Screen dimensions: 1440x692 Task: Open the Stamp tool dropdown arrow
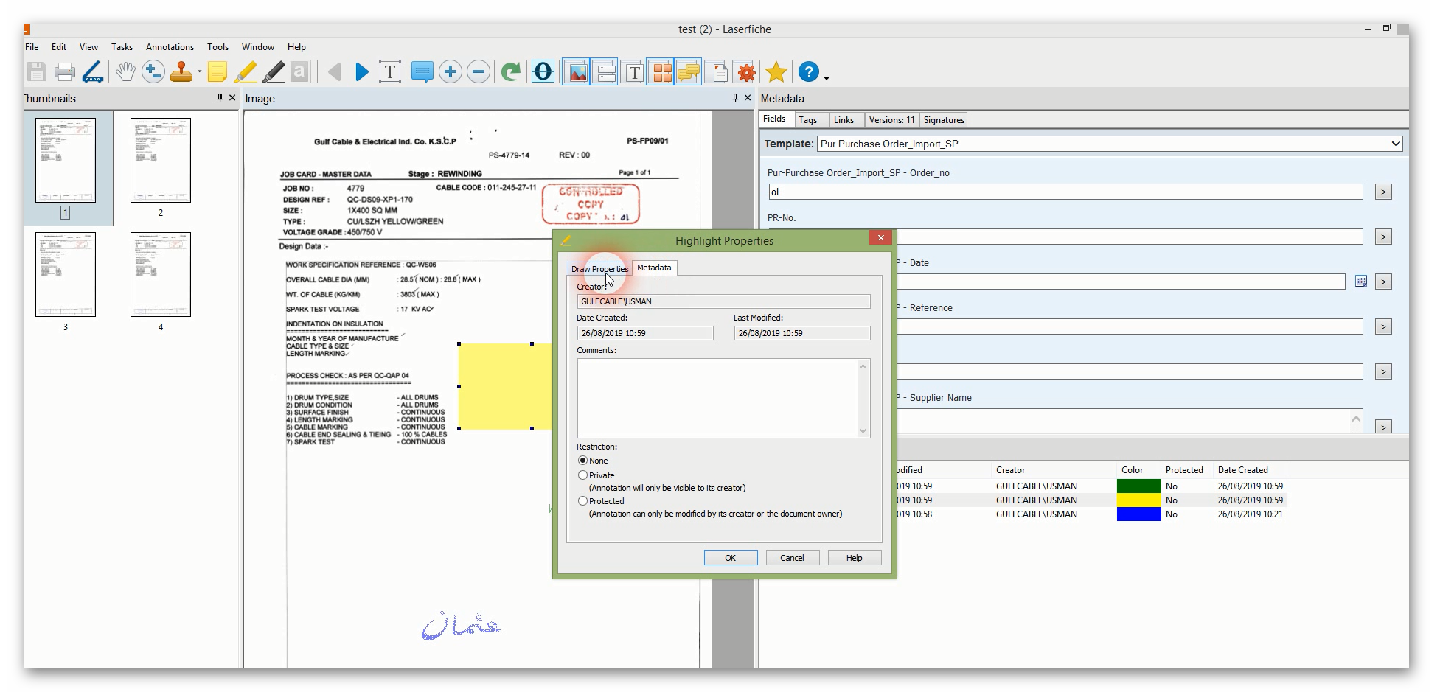pos(199,72)
